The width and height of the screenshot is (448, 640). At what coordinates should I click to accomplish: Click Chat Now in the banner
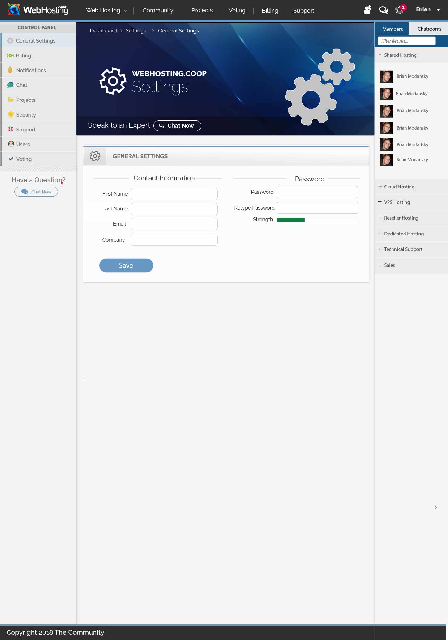click(x=177, y=125)
